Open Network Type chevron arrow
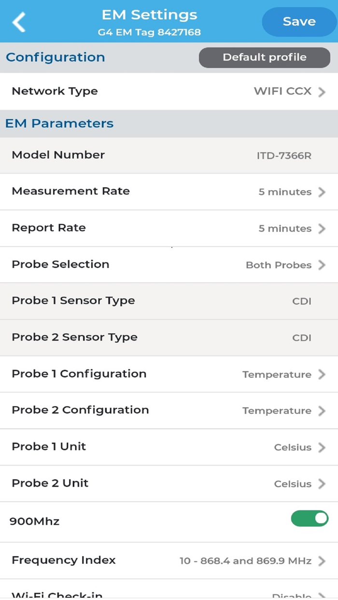The width and height of the screenshot is (338, 600). point(322,92)
